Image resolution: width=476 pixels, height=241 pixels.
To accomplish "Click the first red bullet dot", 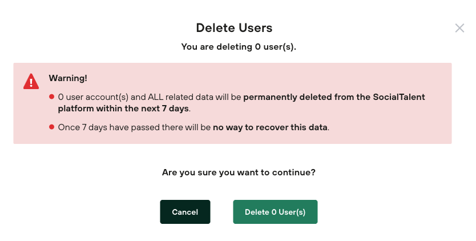I will pyautogui.click(x=51, y=97).
